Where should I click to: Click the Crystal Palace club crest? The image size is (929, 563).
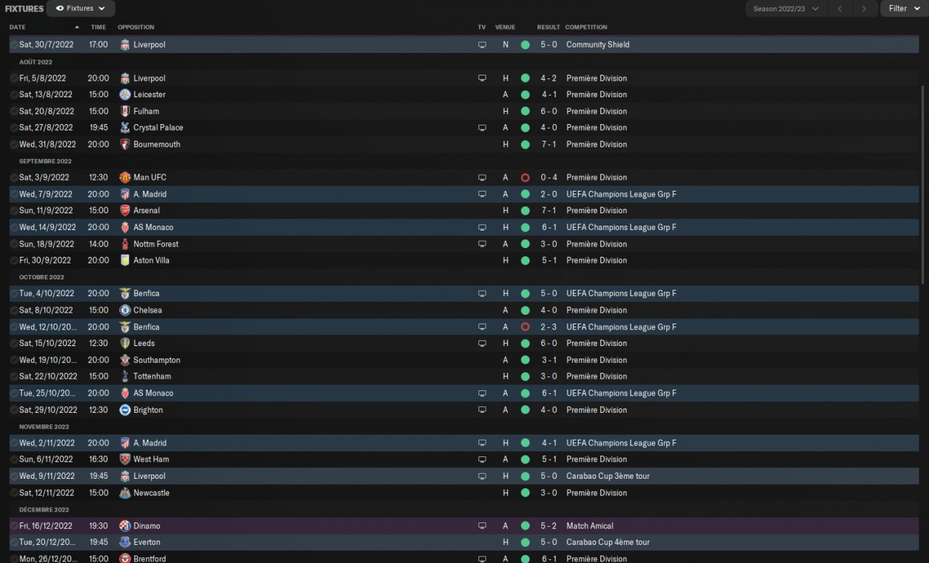125,128
